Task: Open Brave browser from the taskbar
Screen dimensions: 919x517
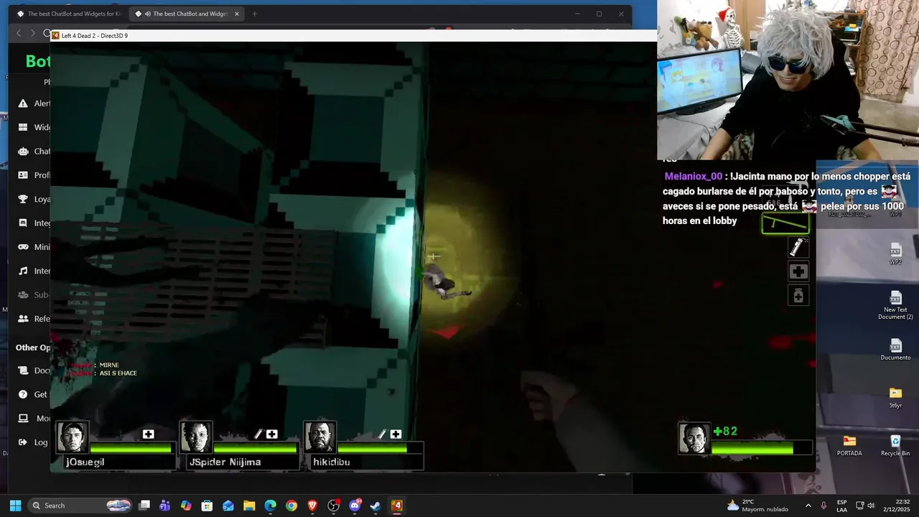Action: [x=312, y=506]
